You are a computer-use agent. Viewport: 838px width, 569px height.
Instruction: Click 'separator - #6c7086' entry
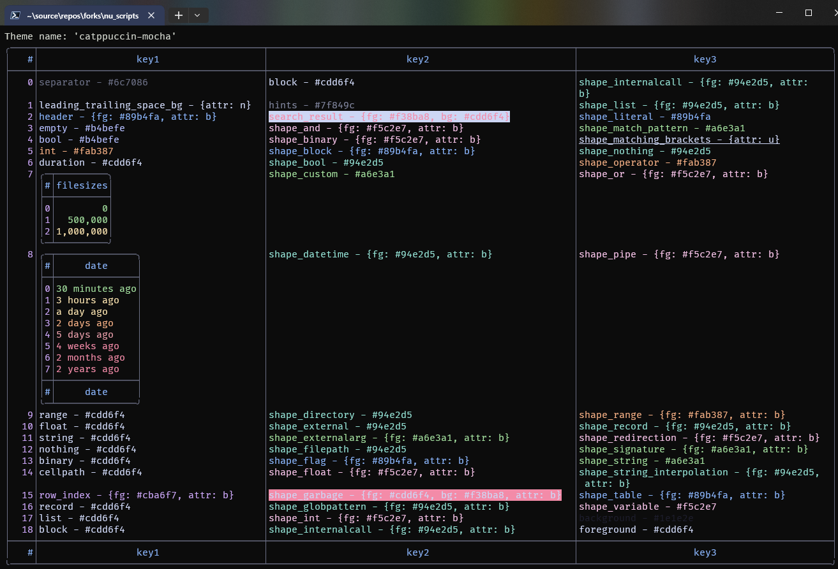pos(93,82)
